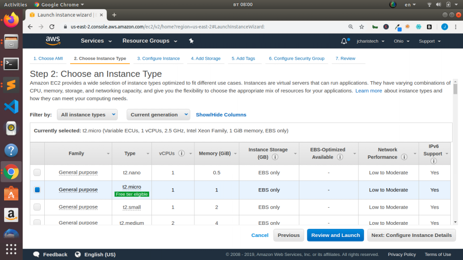
Task: Open the ColorPick eyedropper extension
Action: 397,27
